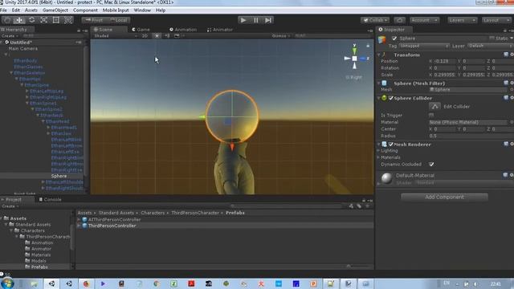Select the Move tool in toolbar

click(x=19, y=20)
